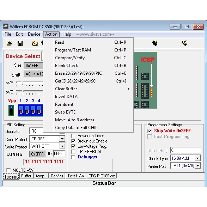Click the chip icon with yellow lightning
The width and height of the screenshot is (207, 207).
coord(154,43)
